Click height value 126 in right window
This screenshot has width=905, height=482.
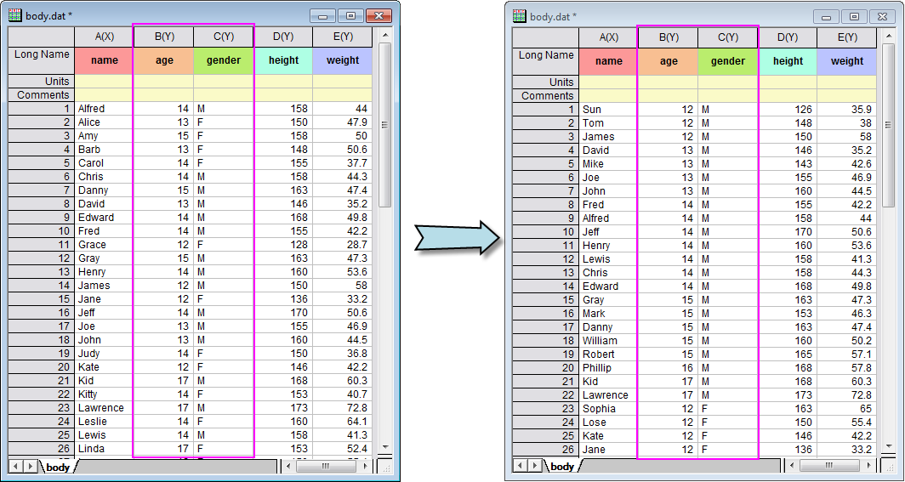point(788,110)
